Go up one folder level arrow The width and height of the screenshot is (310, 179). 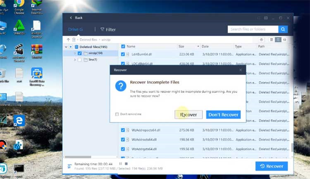pyautogui.click(x=68, y=40)
